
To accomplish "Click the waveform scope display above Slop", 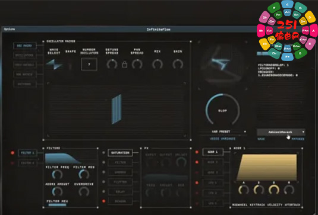I will pyautogui.click(x=222, y=65).
